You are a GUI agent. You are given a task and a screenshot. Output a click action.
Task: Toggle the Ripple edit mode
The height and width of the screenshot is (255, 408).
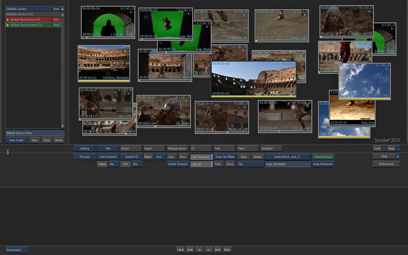coord(148,157)
